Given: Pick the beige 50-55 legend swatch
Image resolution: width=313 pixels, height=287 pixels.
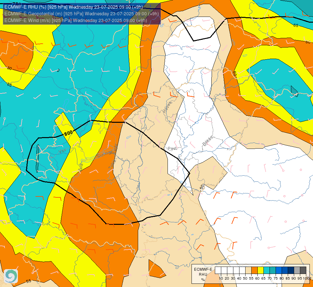Looking at the screenshot, I should pos(248,270).
